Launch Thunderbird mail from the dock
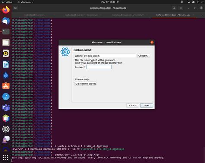This screenshot has height=163, width=205. pos(6,21)
